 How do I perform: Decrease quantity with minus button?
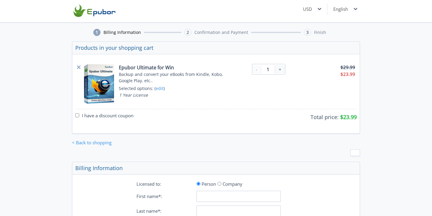tap(256, 69)
